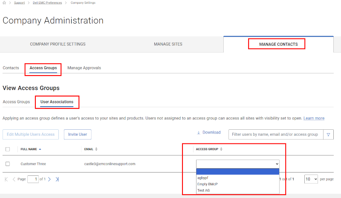Go to the next page arrow
The image size is (341, 198).
[49, 179]
